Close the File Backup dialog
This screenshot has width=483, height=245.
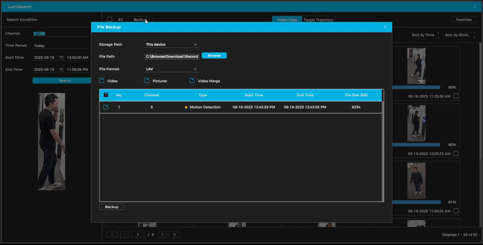coord(385,27)
